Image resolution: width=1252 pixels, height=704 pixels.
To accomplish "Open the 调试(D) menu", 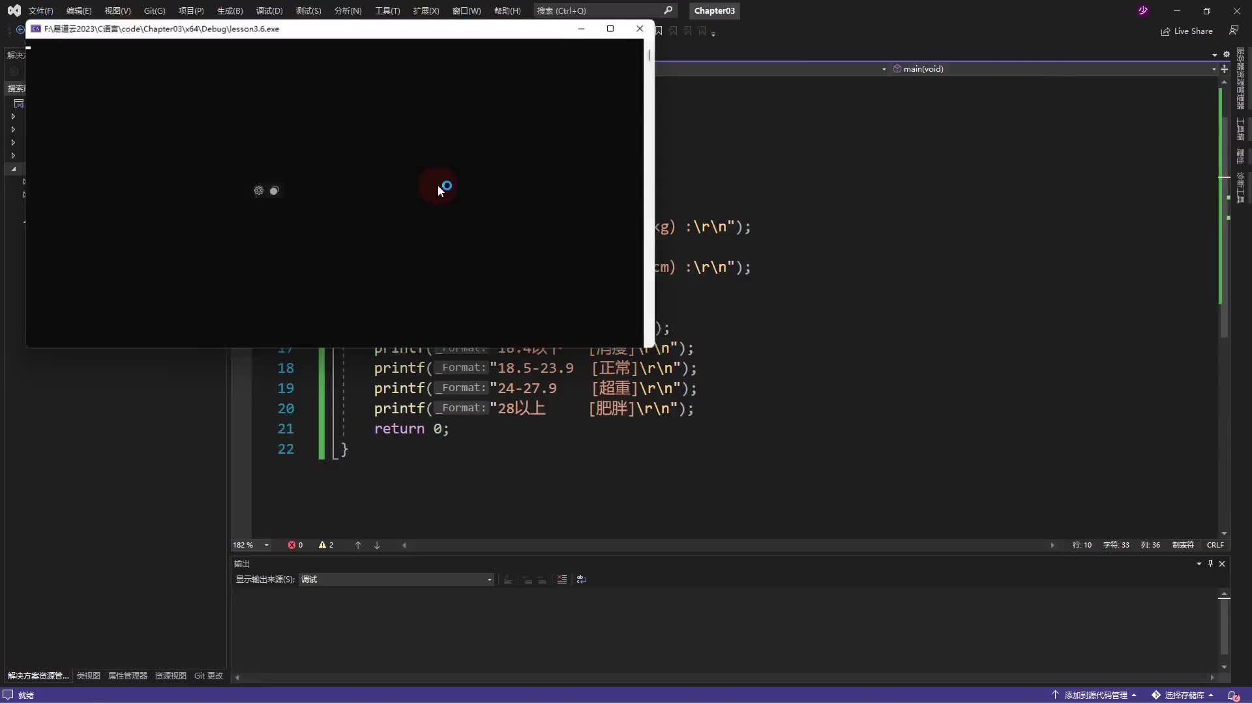I will pos(269,10).
